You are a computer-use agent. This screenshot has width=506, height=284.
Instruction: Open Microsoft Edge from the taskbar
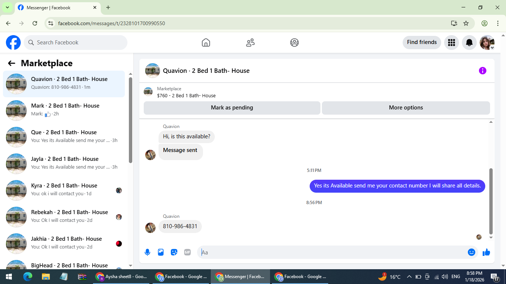tap(28, 277)
